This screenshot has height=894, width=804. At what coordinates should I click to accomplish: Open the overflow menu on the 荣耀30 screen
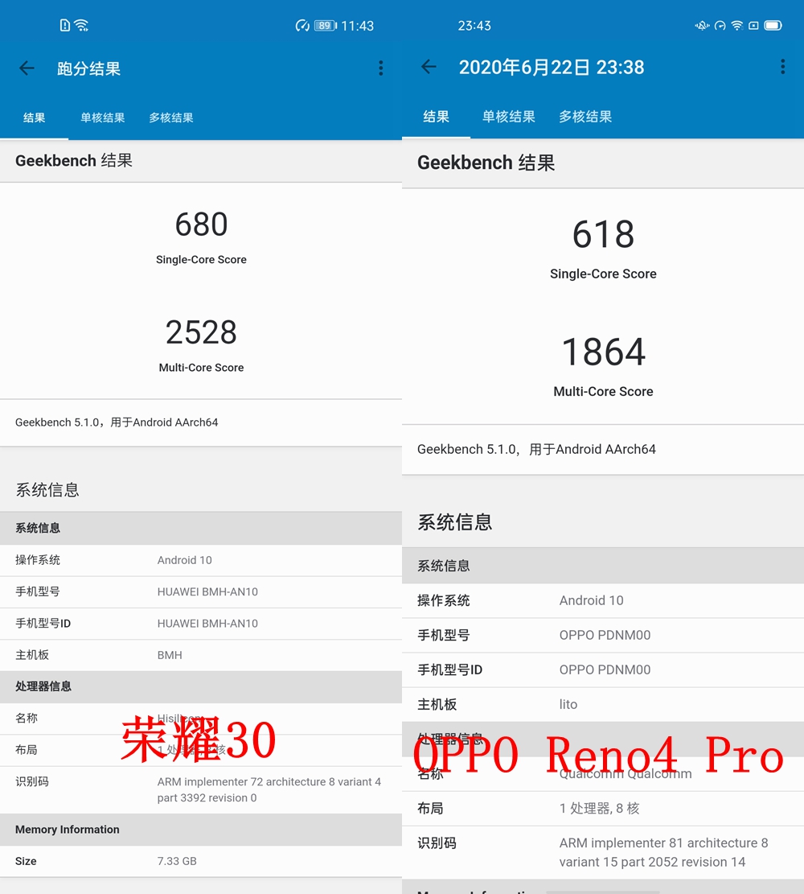[x=381, y=68]
